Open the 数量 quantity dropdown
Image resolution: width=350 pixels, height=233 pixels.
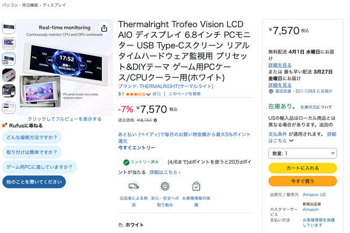302,153
